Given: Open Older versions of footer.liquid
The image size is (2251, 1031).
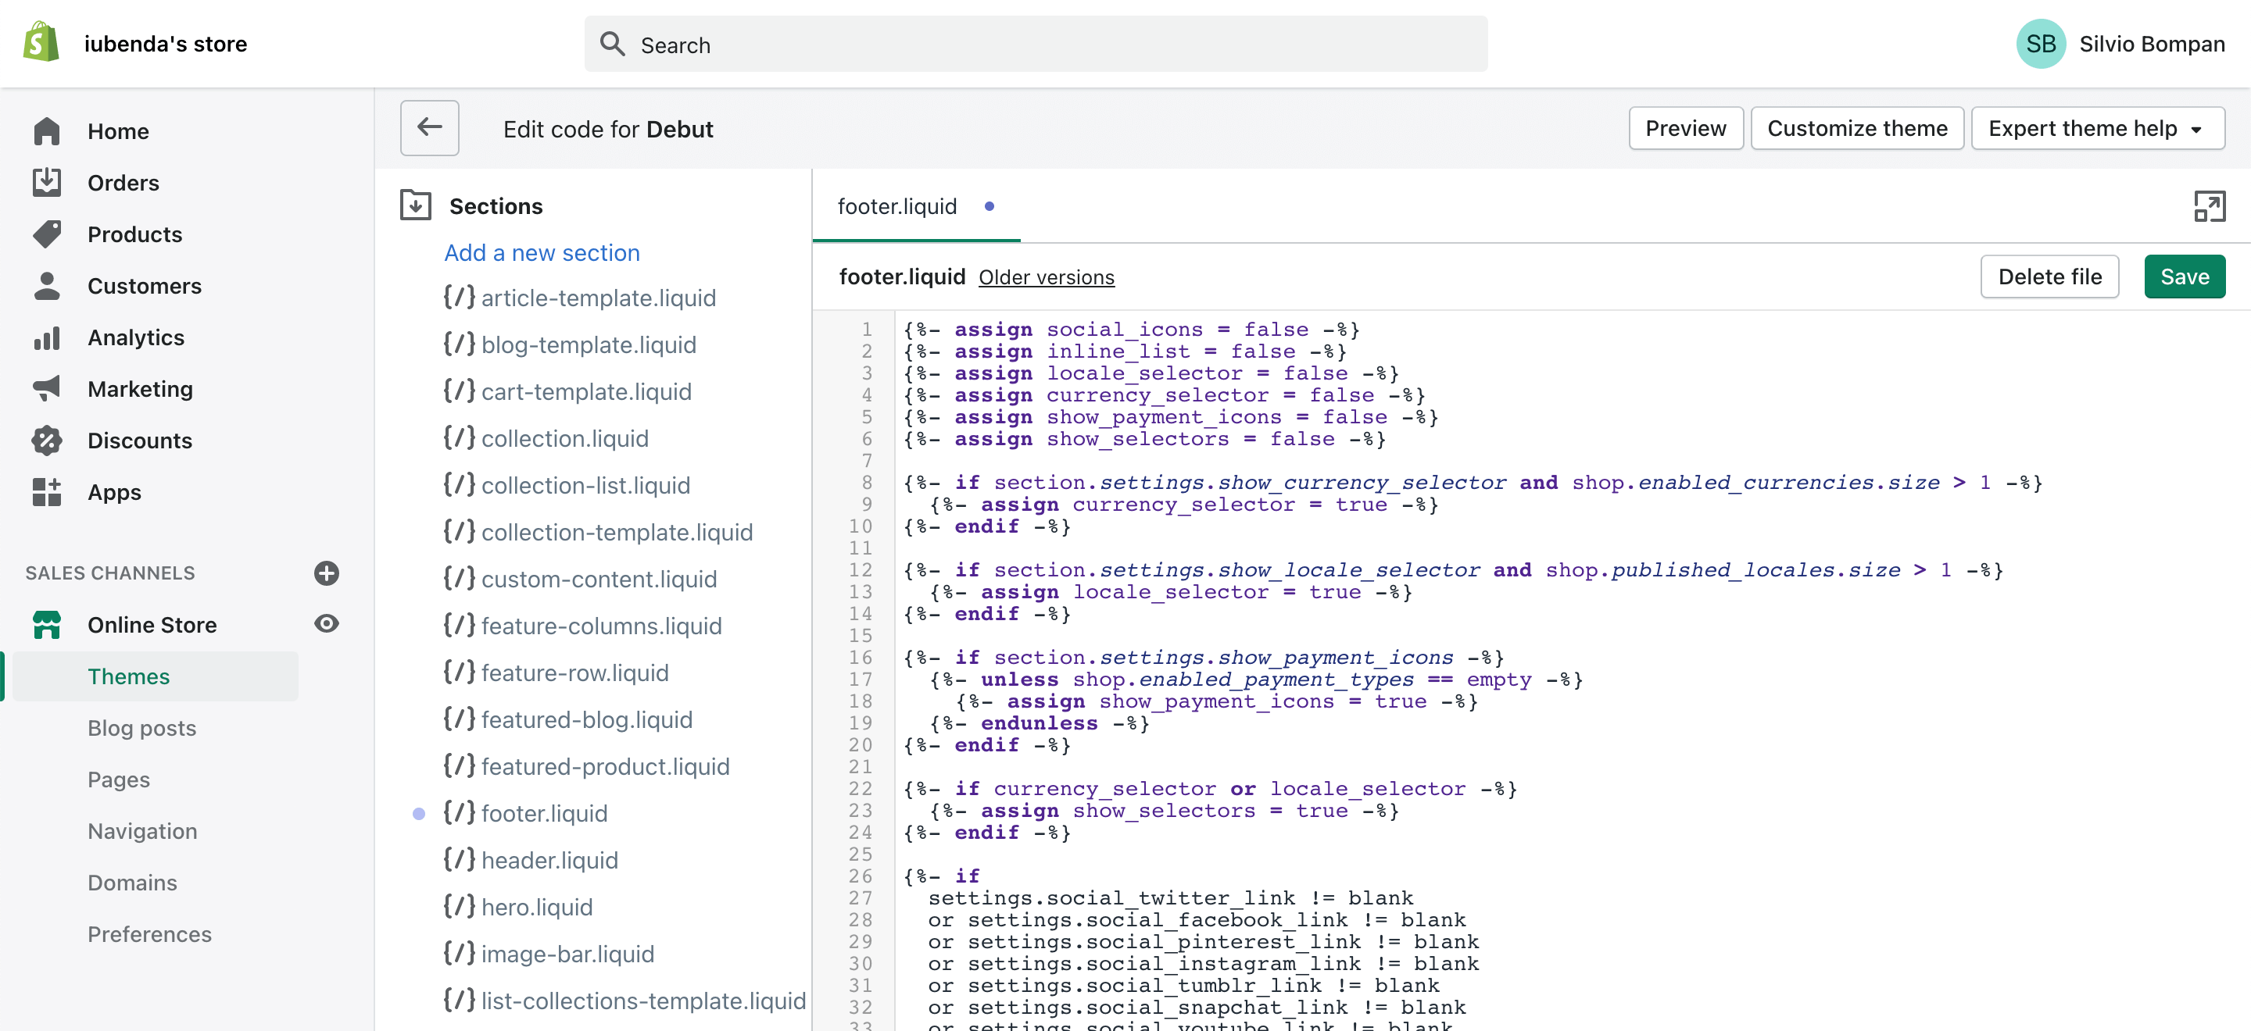Looking at the screenshot, I should [x=1046, y=277].
